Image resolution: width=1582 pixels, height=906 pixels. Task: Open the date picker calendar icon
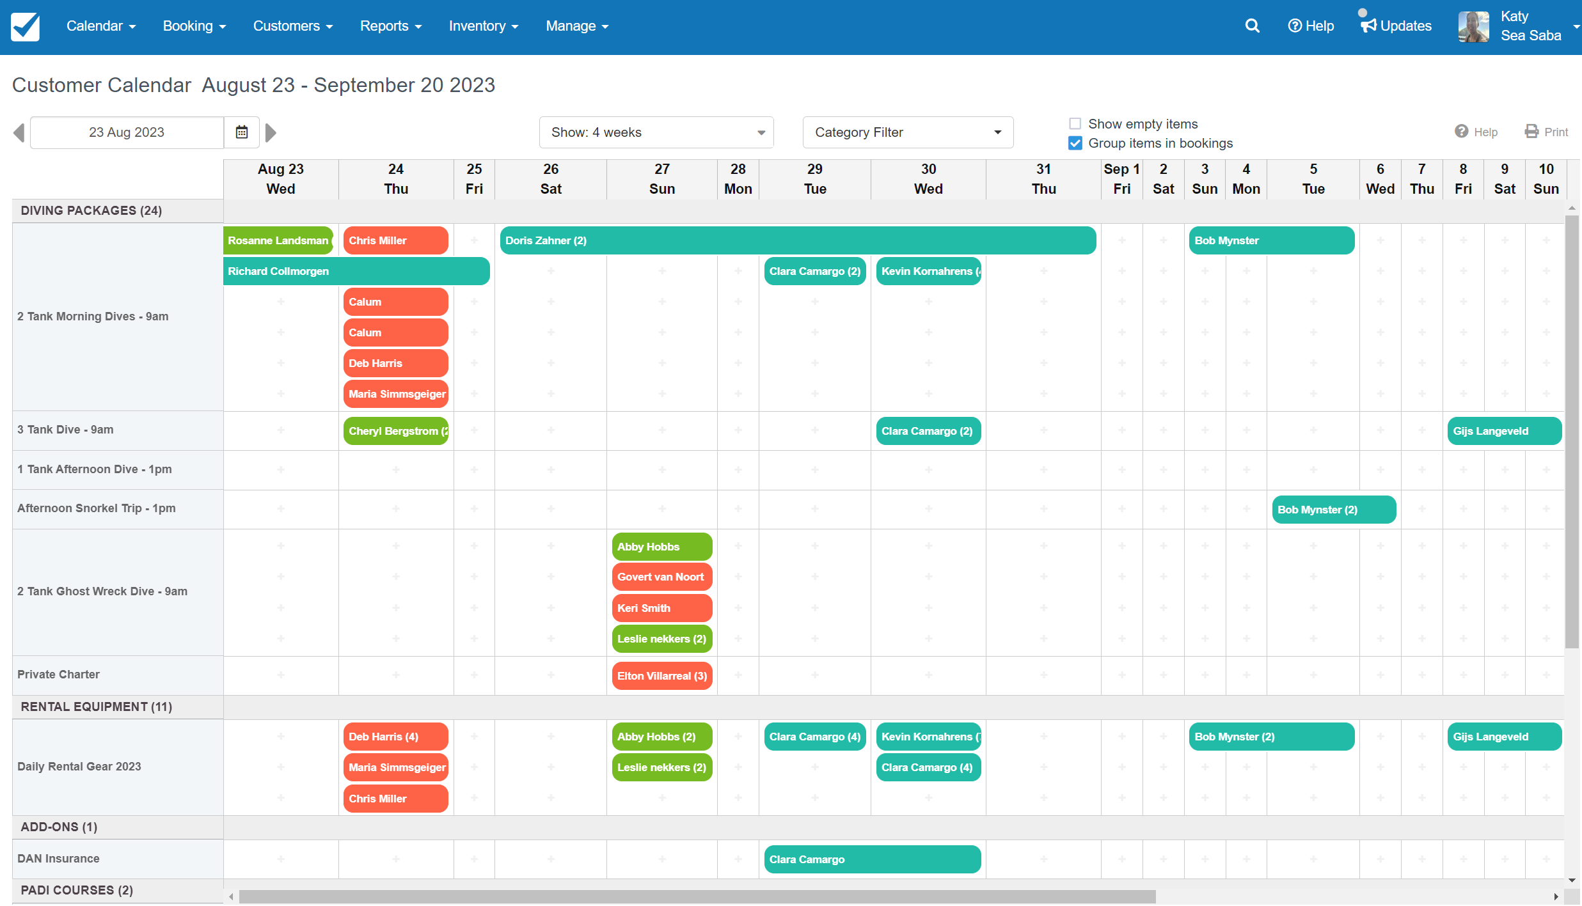point(241,132)
